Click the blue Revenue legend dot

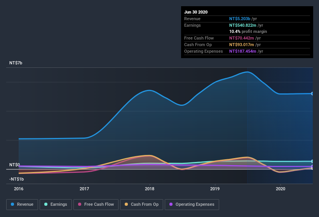click(12, 204)
